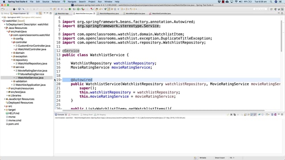Switch to Watchlist App editor tab

click(x=63, y=13)
